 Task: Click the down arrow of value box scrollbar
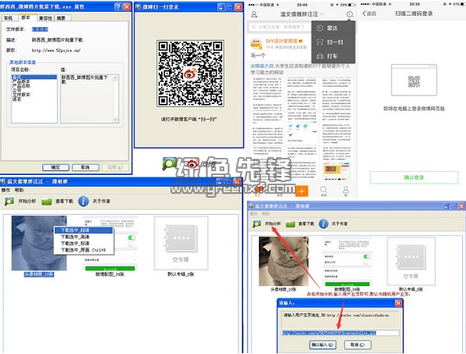(115, 120)
